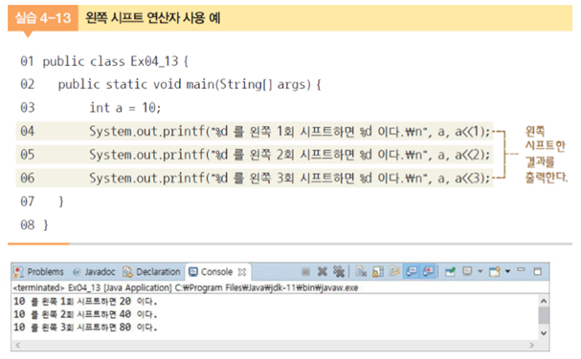Image resolution: width=581 pixels, height=359 pixels.
Task: Close the Console tab with its X
Action: point(242,272)
